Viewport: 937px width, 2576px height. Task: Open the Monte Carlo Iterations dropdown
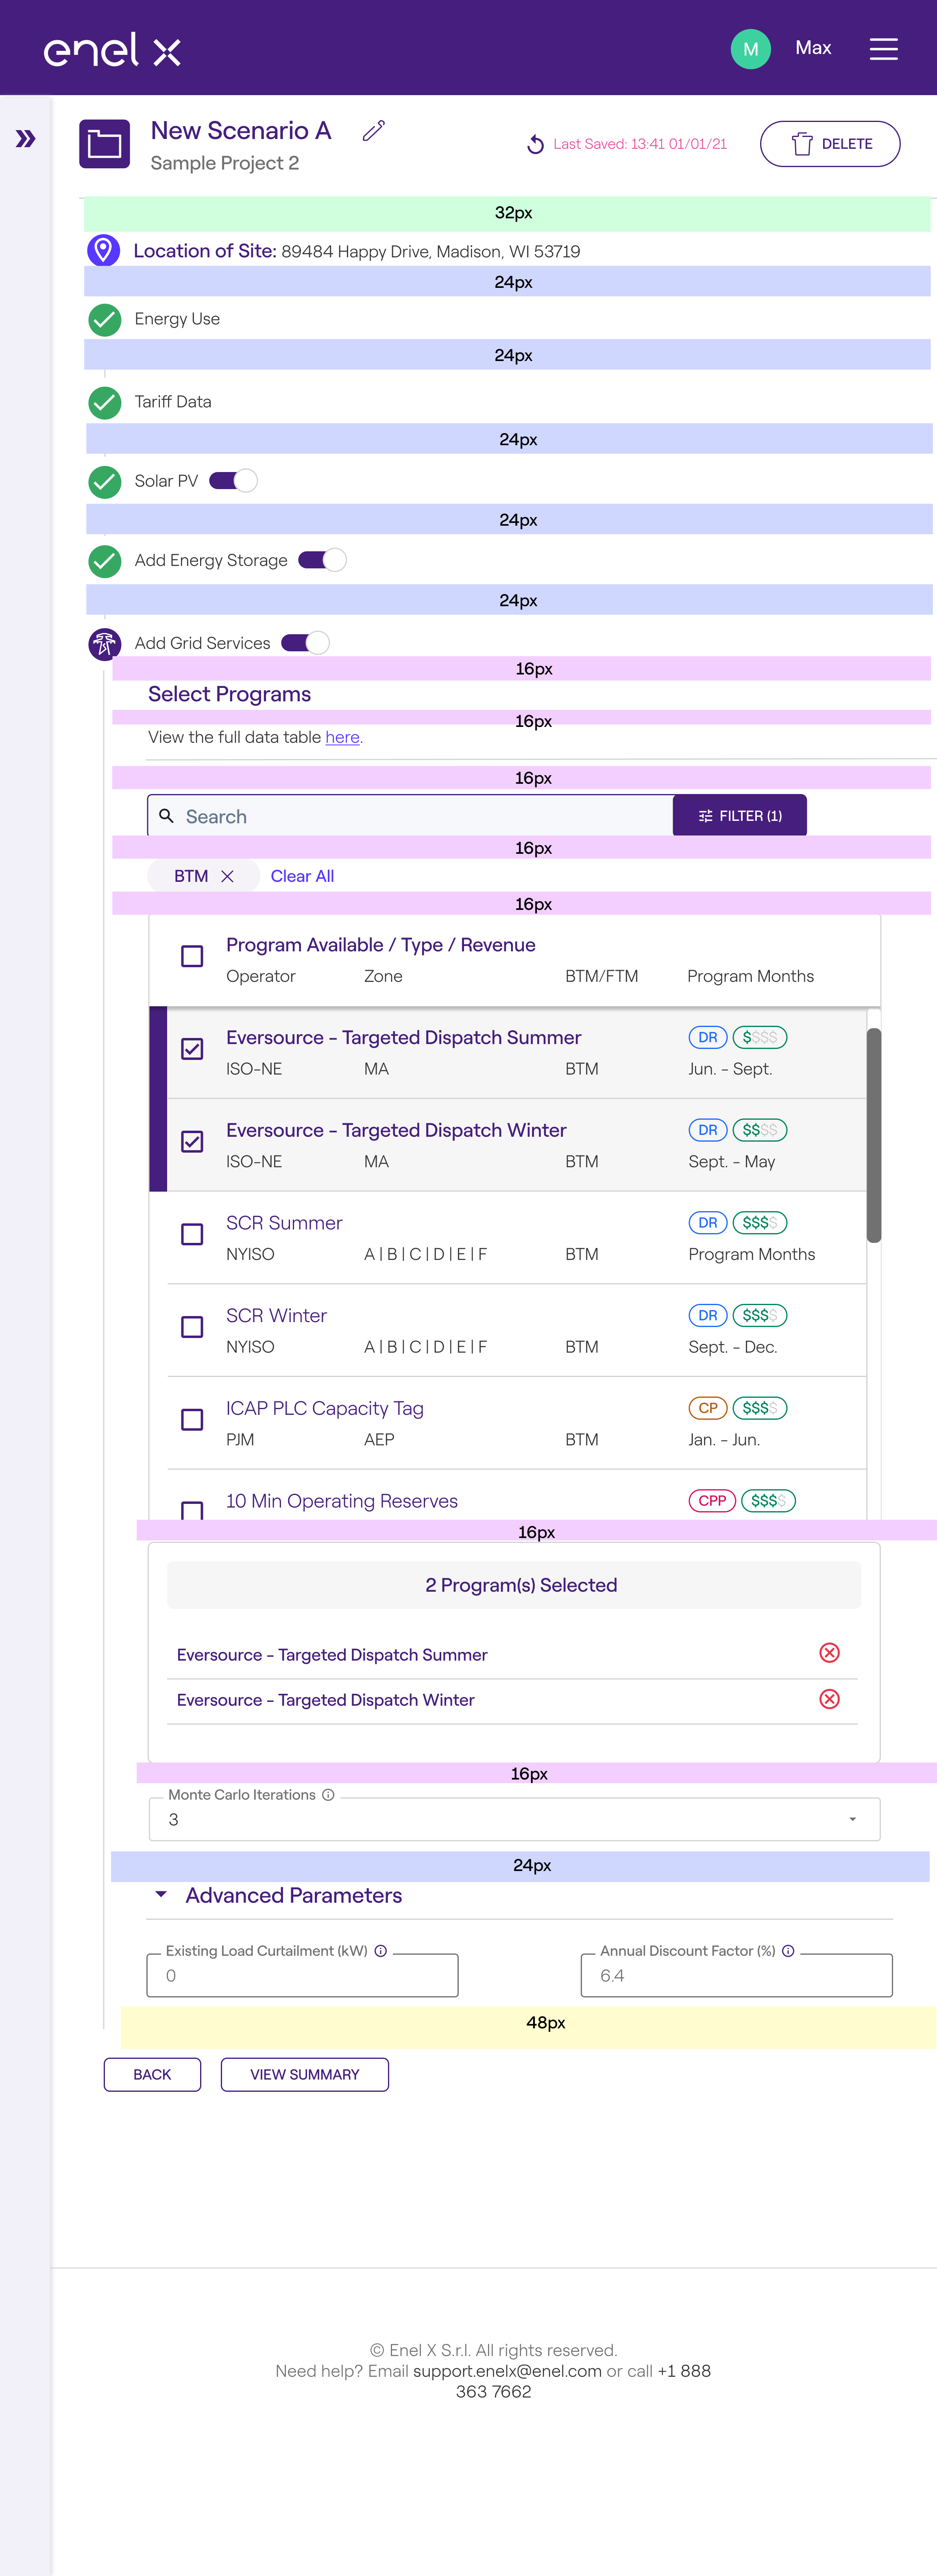[x=514, y=1819]
